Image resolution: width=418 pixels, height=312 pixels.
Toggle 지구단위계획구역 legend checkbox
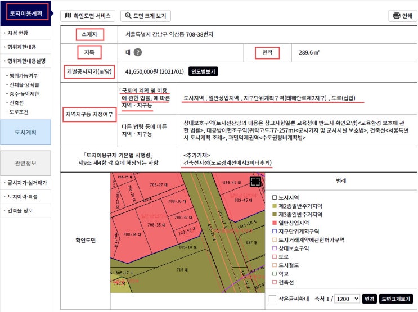275,231
